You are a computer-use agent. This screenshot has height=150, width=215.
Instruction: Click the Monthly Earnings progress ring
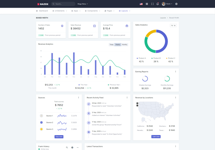[x=167, y=79]
